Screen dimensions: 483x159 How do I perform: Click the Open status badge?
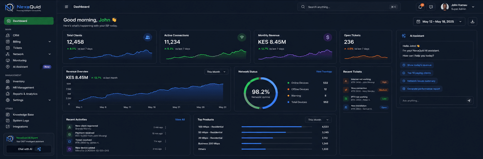click(384, 107)
